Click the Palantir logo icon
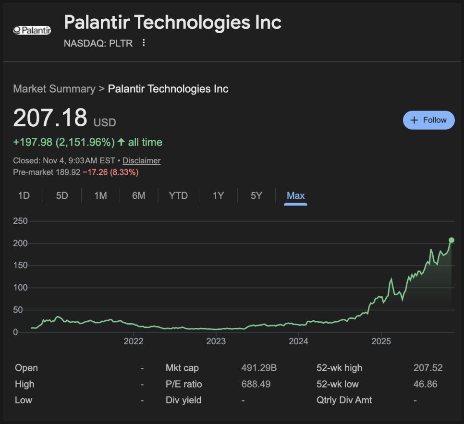 coord(32,30)
